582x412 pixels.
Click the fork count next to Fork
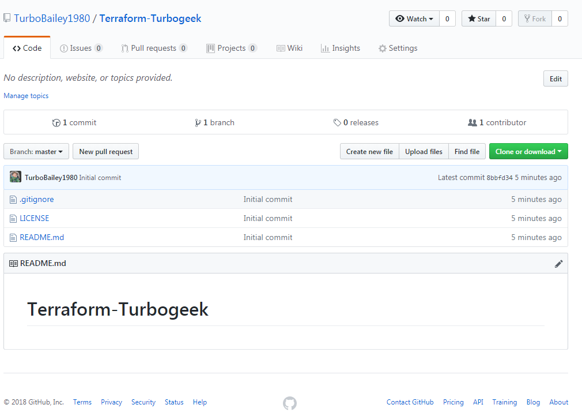(x=560, y=18)
